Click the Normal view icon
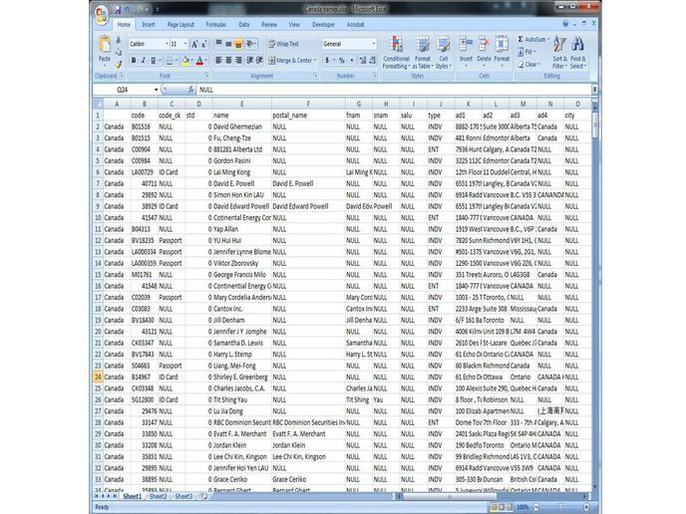 pyautogui.click(x=494, y=507)
